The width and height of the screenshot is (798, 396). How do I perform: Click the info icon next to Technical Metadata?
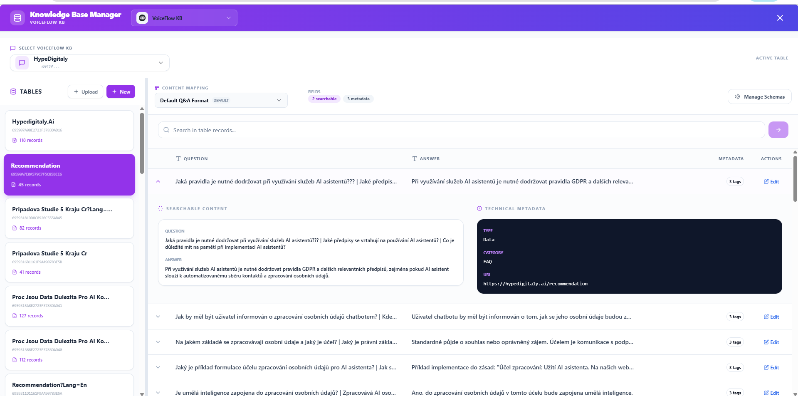coord(479,208)
